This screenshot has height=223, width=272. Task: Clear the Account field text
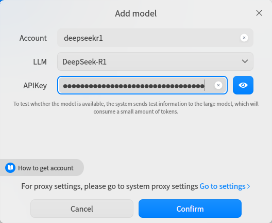pyautogui.click(x=244, y=38)
